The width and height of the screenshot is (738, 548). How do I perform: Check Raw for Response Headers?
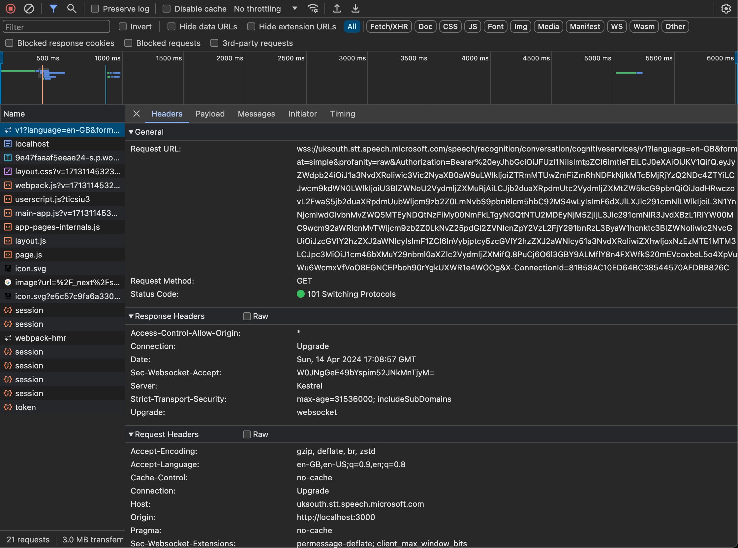click(x=247, y=317)
